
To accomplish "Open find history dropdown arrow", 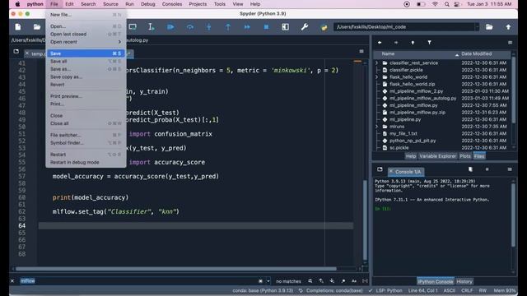I will pyautogui.click(x=268, y=281).
